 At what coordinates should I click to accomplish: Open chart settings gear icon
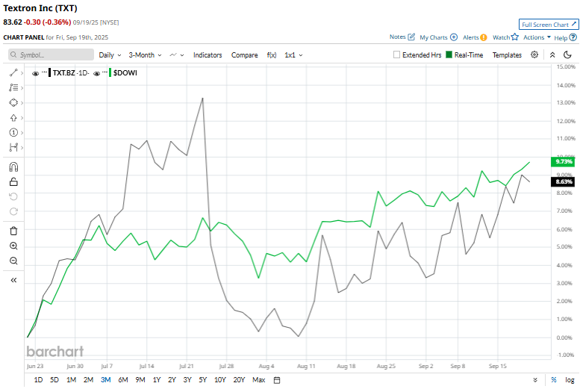[x=534, y=55]
